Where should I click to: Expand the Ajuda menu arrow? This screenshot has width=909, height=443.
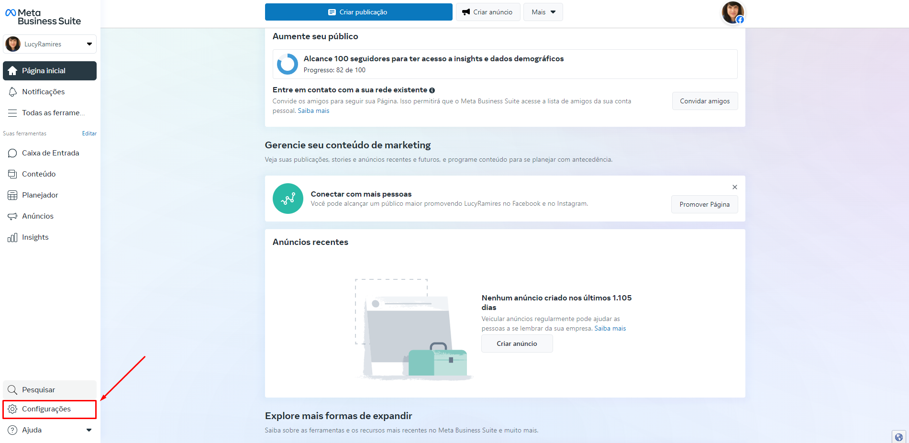click(89, 430)
